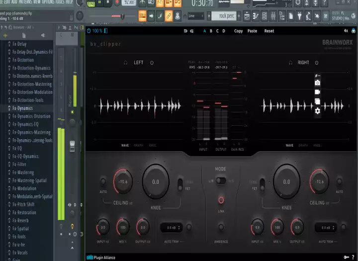Toggle the RIGHT channel power button

point(317,63)
